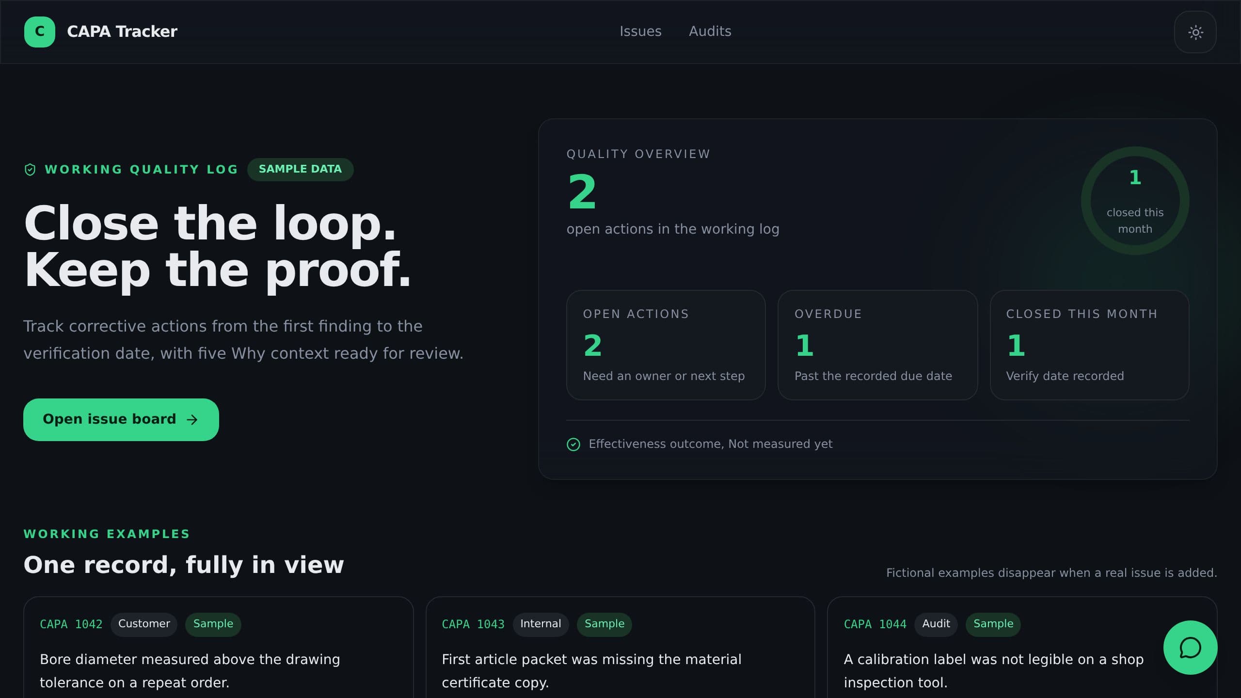Viewport: 1241px width, 698px height.
Task: Click the Sample badge on CAPA 1042
Action: coord(213,624)
